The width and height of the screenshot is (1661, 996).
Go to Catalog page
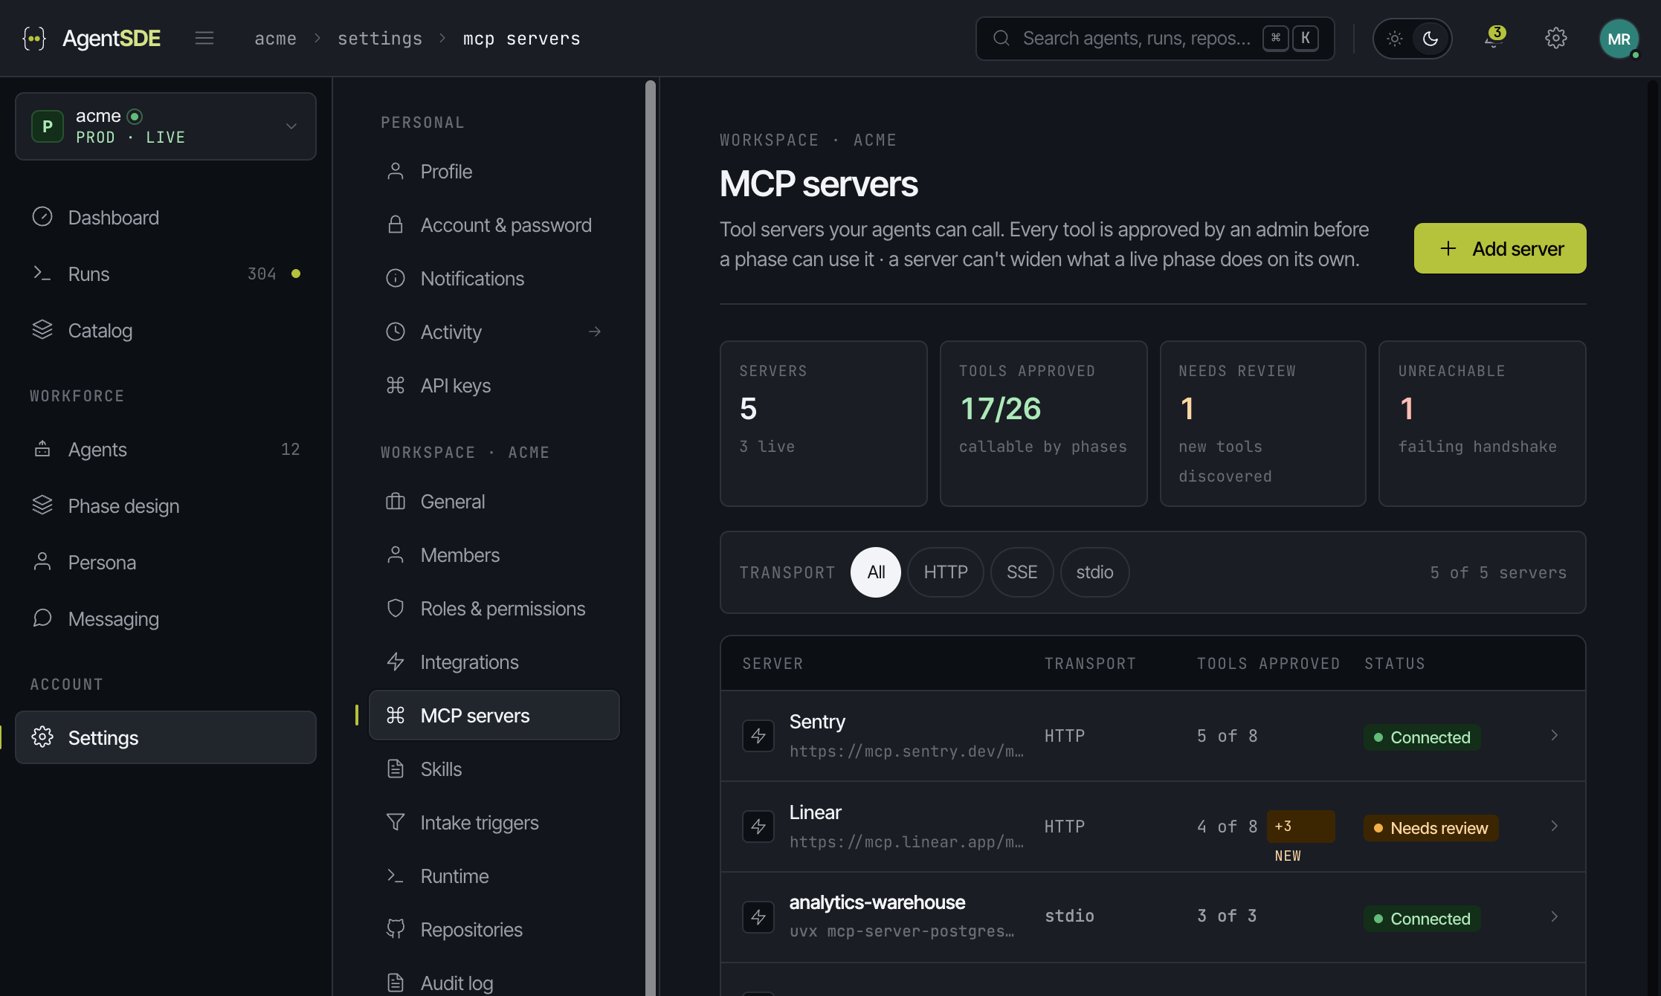point(166,331)
